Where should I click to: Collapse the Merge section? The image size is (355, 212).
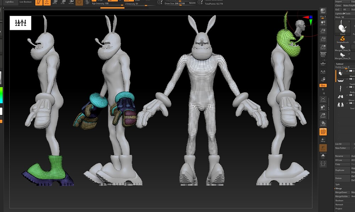(338, 189)
